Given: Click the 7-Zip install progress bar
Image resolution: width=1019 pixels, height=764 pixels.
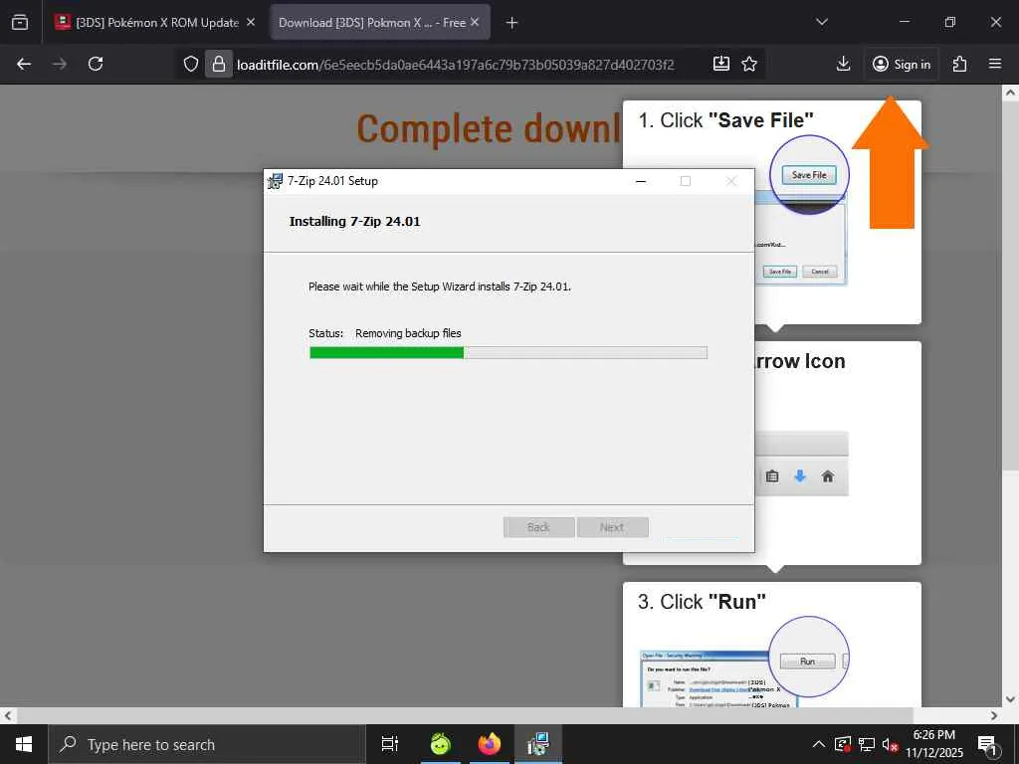Looking at the screenshot, I should pos(509,353).
